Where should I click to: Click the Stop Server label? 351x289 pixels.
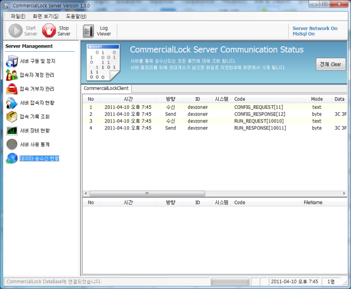64,31
